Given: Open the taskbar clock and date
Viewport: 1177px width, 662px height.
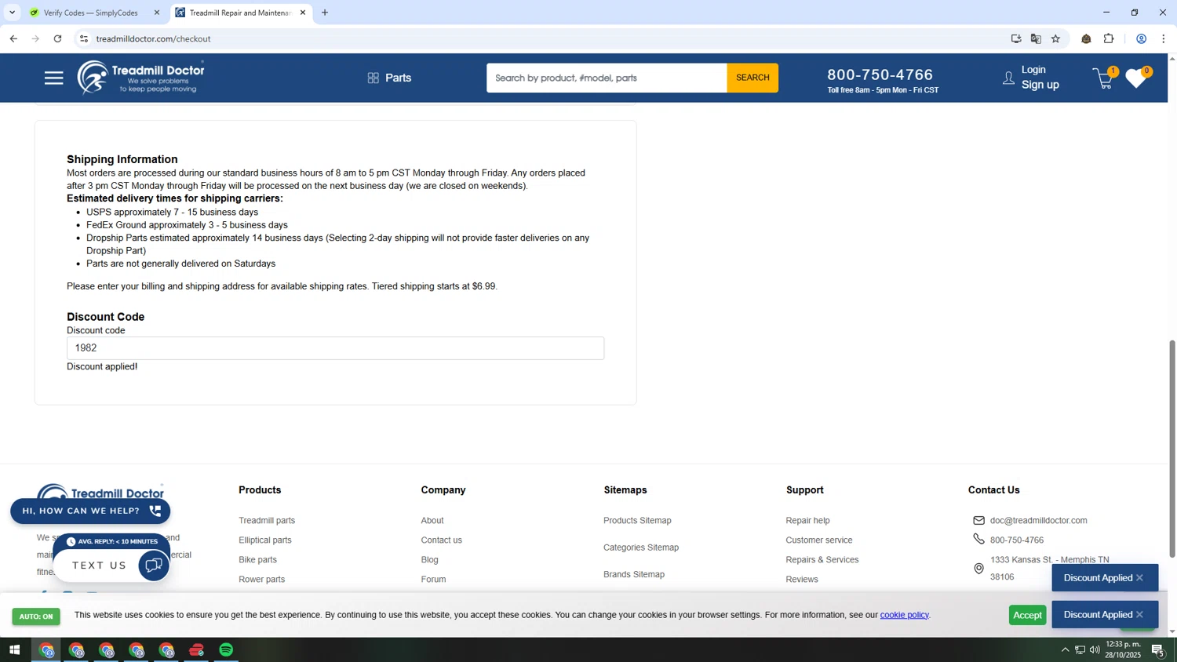Looking at the screenshot, I should (1123, 650).
